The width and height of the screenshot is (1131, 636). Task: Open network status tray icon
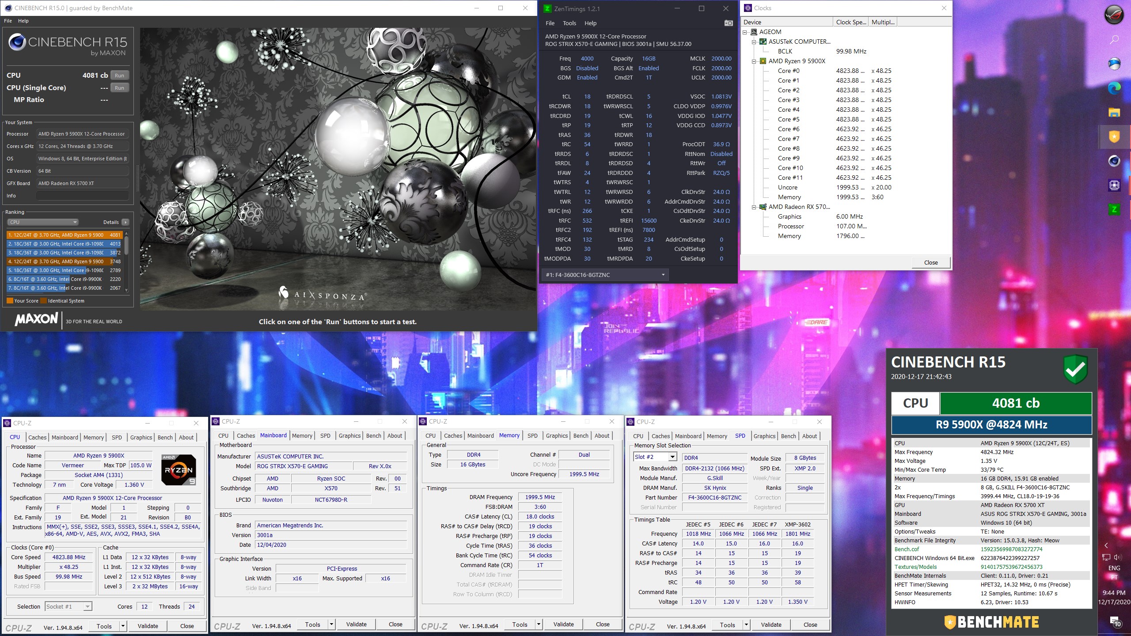pyautogui.click(x=1106, y=557)
